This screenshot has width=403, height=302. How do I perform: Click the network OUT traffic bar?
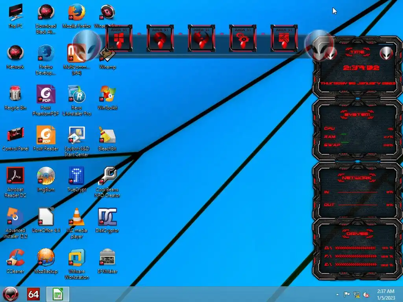pos(357,205)
